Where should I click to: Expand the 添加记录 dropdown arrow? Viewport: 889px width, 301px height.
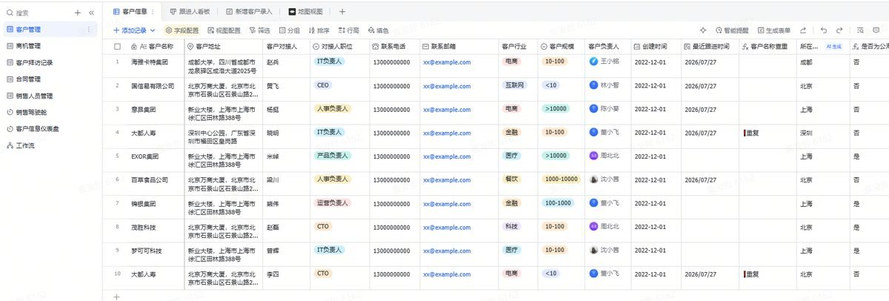point(153,30)
